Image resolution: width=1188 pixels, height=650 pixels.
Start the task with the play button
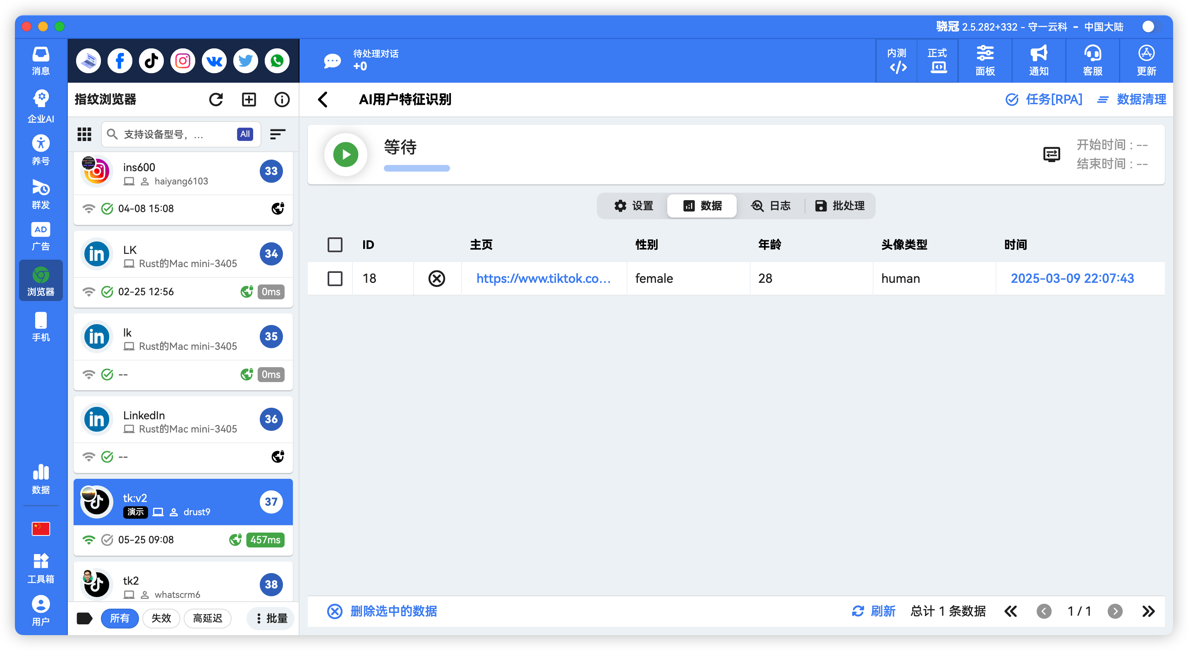345,154
